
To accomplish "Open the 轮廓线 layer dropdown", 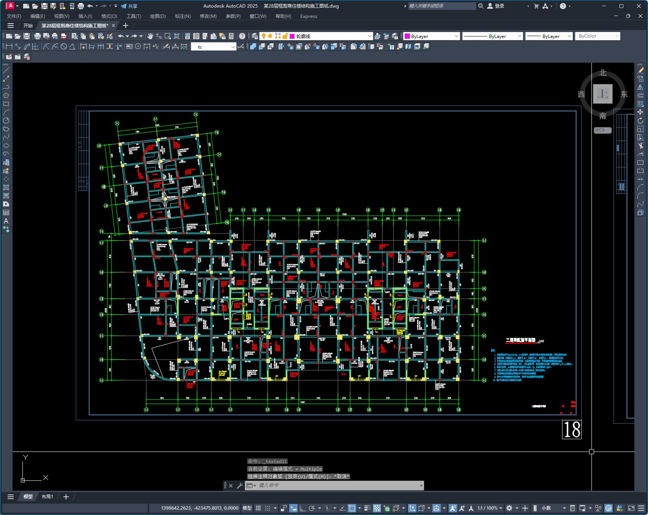I will pos(370,36).
